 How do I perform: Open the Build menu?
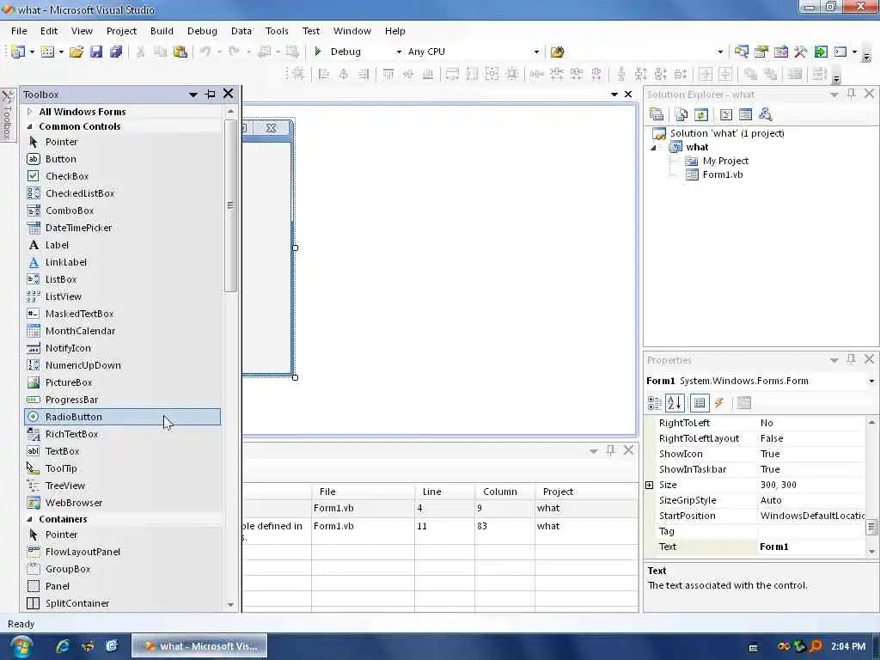coord(162,31)
